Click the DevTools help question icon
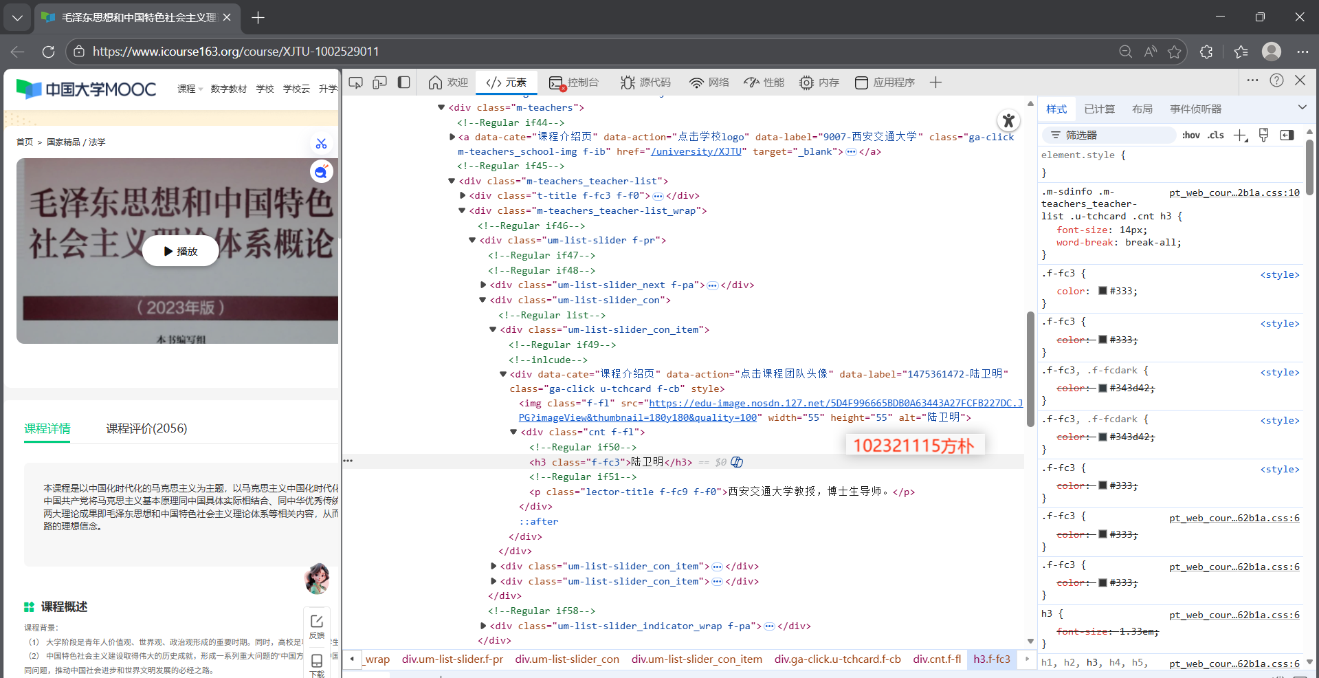 click(x=1276, y=80)
